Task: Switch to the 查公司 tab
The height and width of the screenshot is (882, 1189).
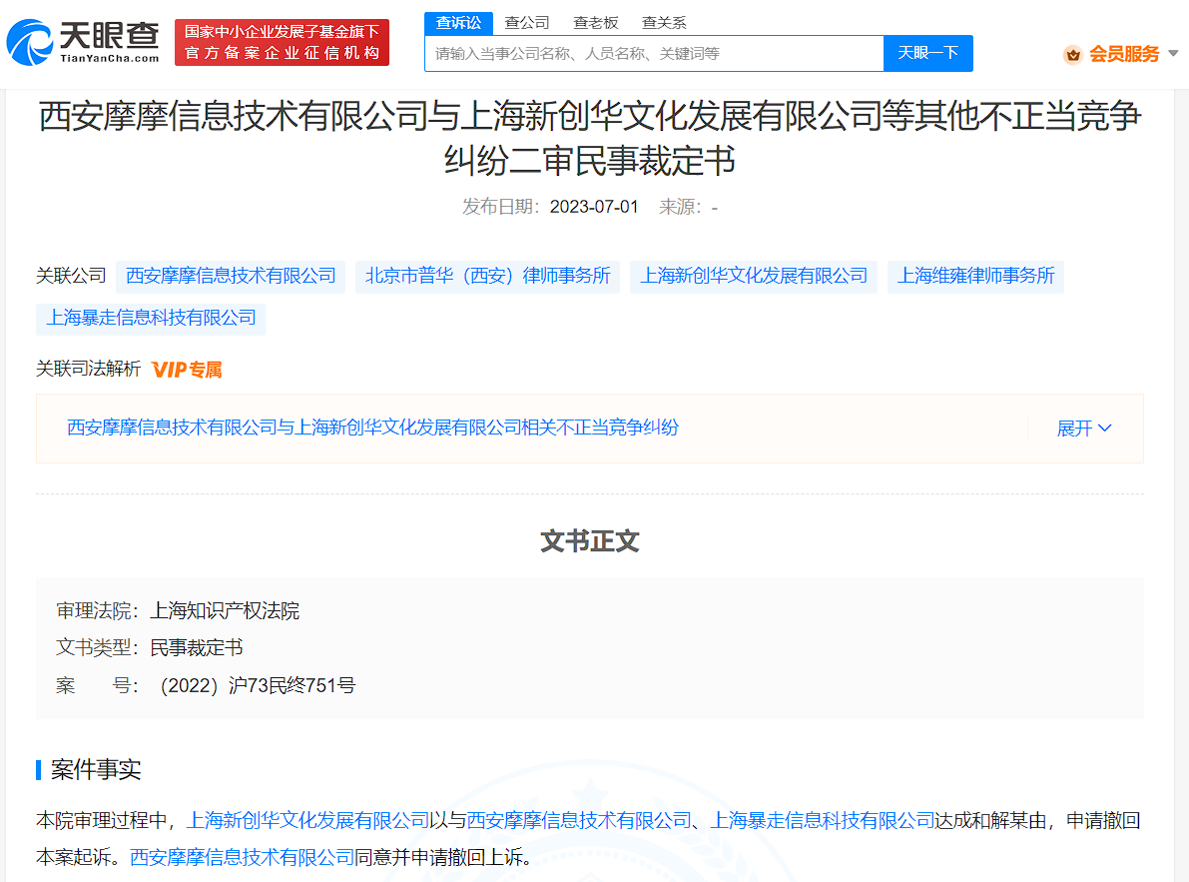Action: 526,22
